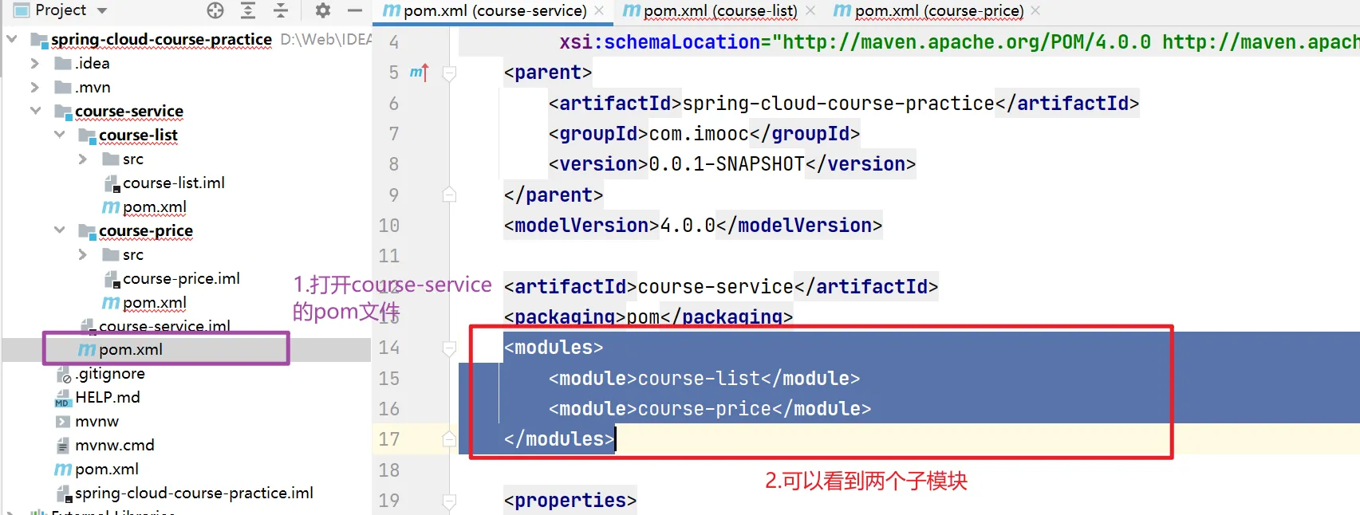1360x515 pixels.
Task: Collapse the course-price module
Action: [x=59, y=230]
